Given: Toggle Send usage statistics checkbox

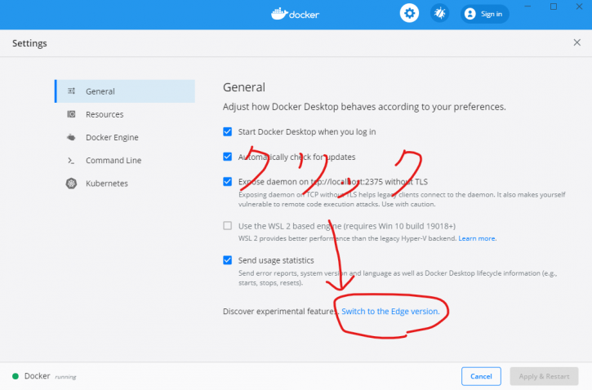Looking at the screenshot, I should pyautogui.click(x=227, y=260).
